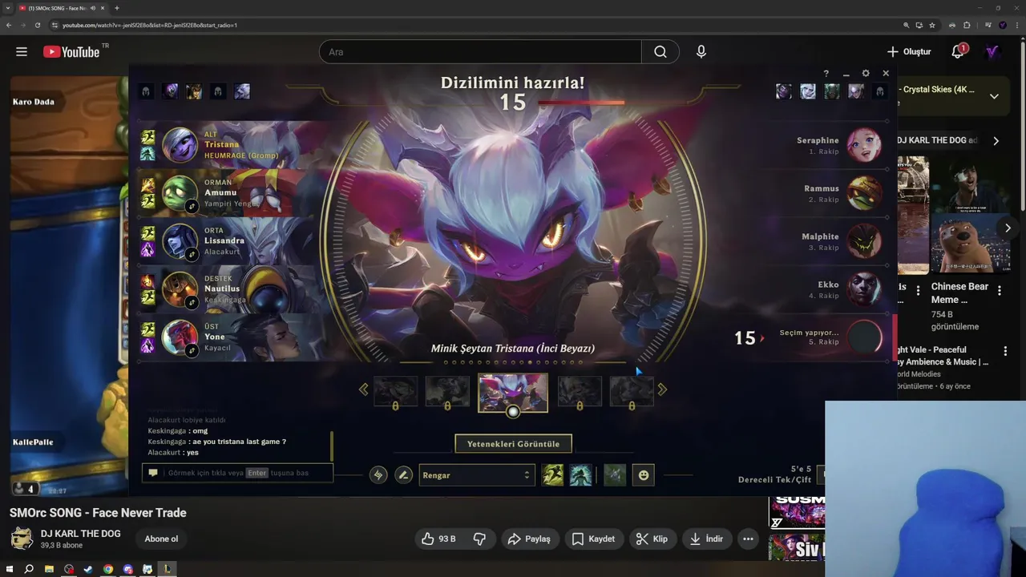Go to previous skin with left arrow
Image resolution: width=1026 pixels, height=577 pixels.
point(363,389)
